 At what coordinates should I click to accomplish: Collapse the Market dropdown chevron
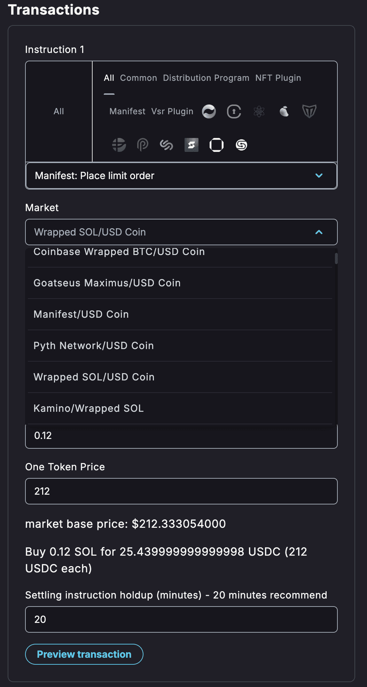coord(319,232)
